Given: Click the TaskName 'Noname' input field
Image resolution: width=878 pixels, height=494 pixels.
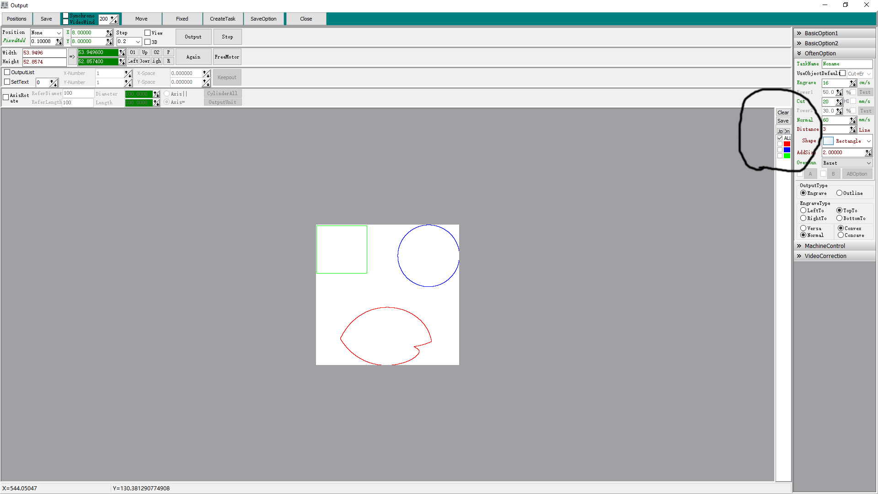Looking at the screenshot, I should [846, 64].
